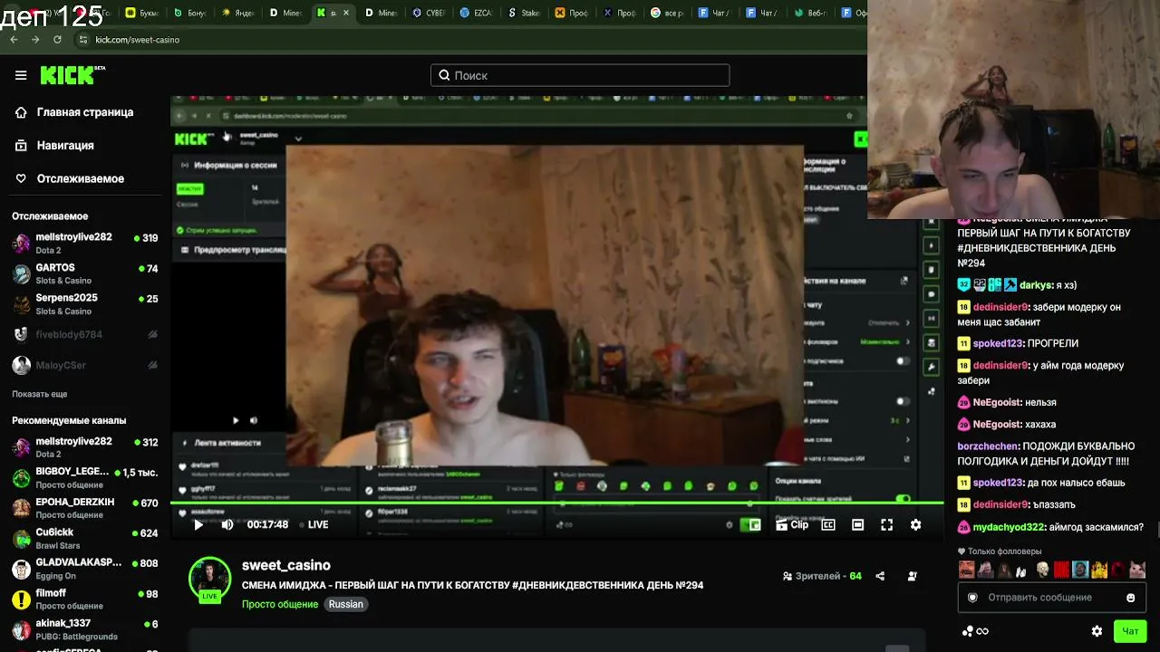1160x652 pixels.
Task: Go back in the browser
Action: [14, 40]
